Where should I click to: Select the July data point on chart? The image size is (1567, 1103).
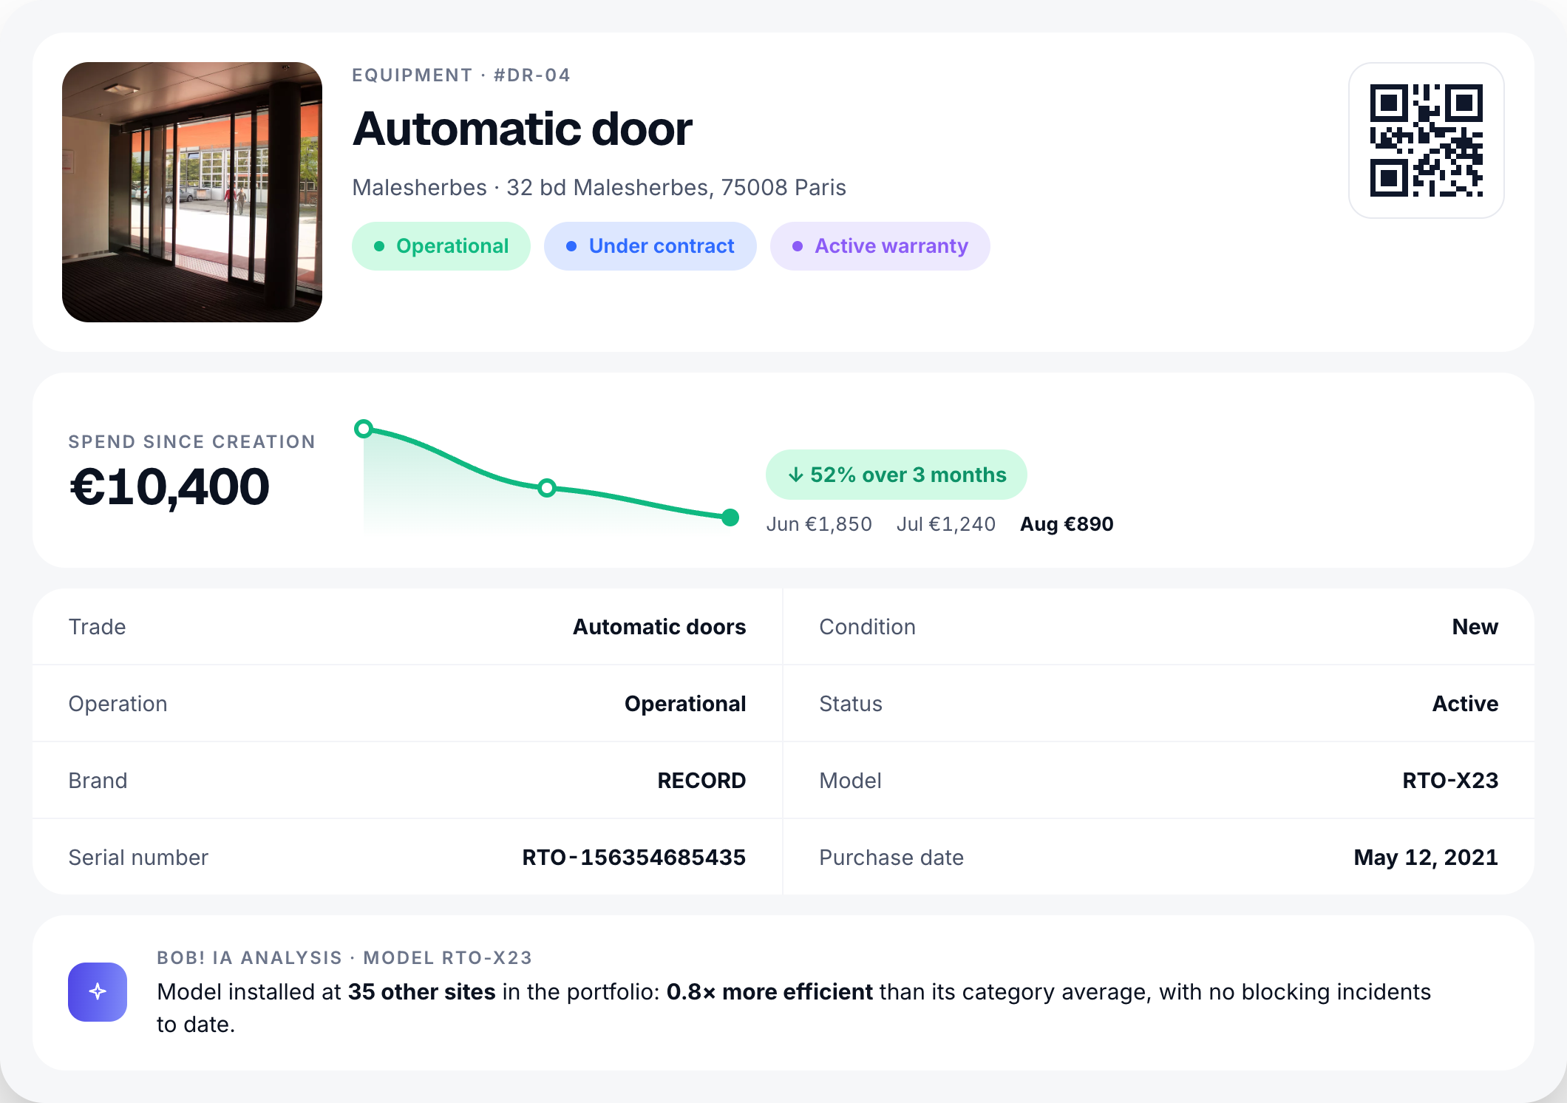coord(547,488)
